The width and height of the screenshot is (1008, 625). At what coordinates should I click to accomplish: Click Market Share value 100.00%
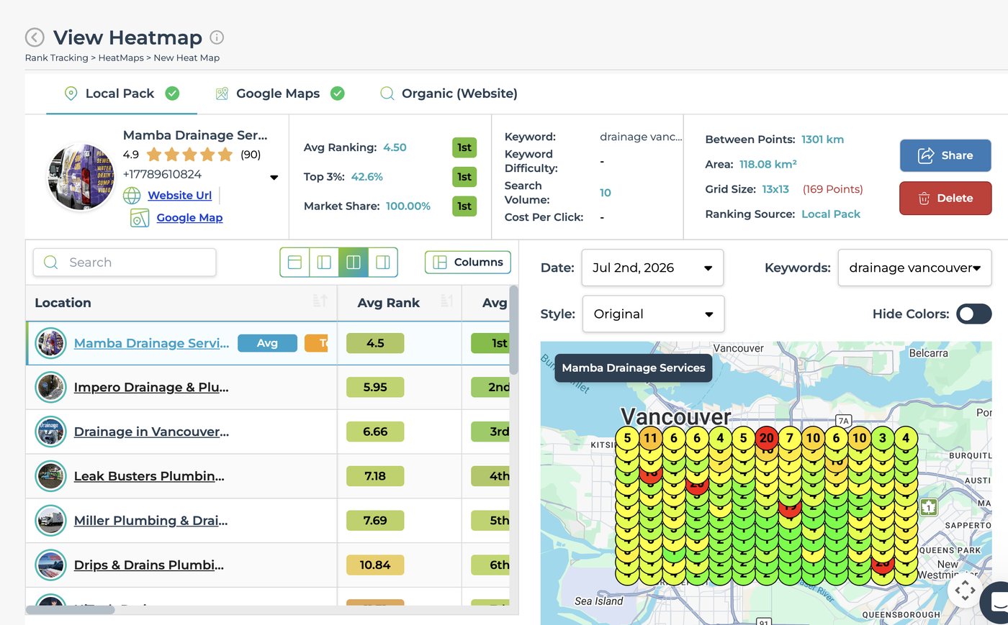coord(408,206)
